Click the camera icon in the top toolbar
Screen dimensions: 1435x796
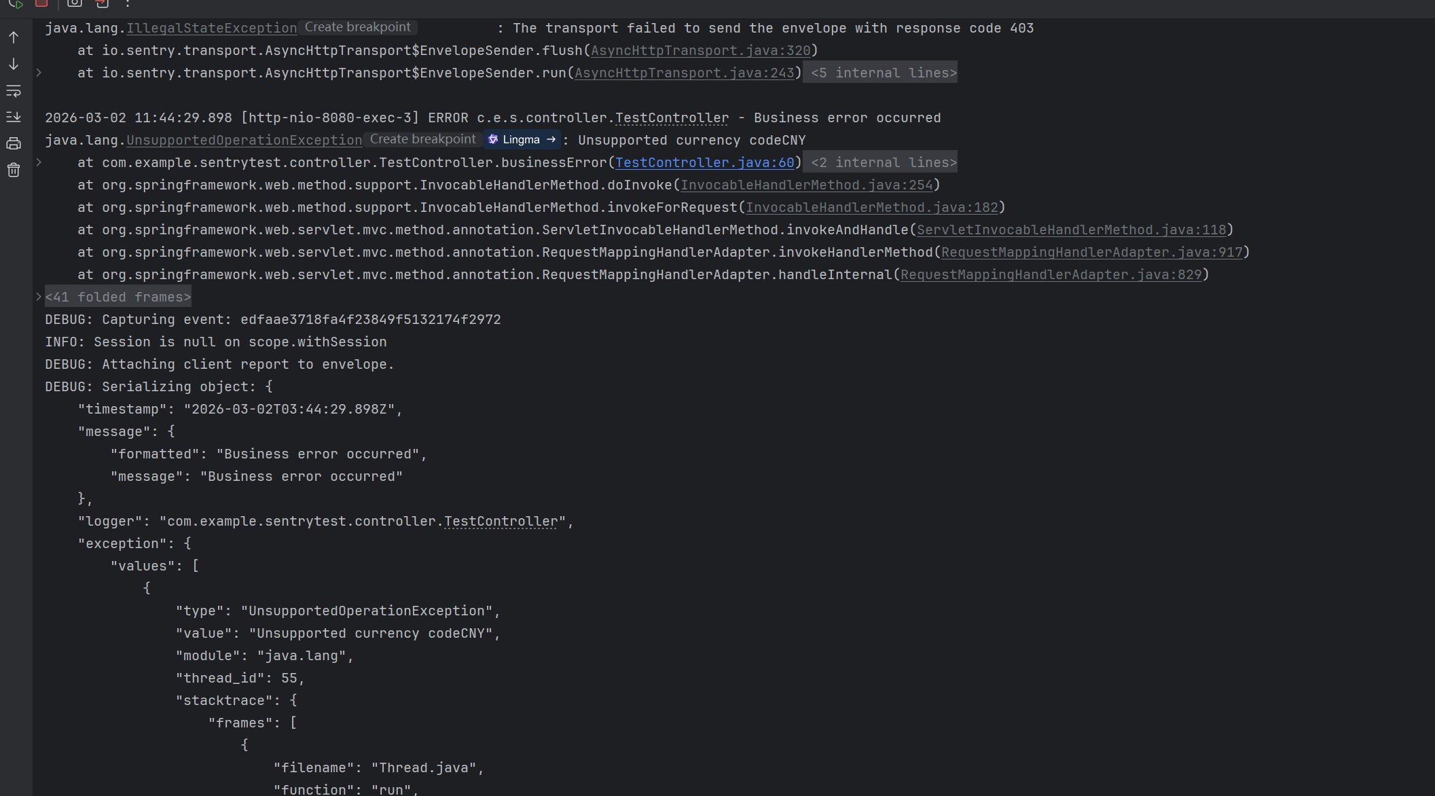[x=75, y=3]
